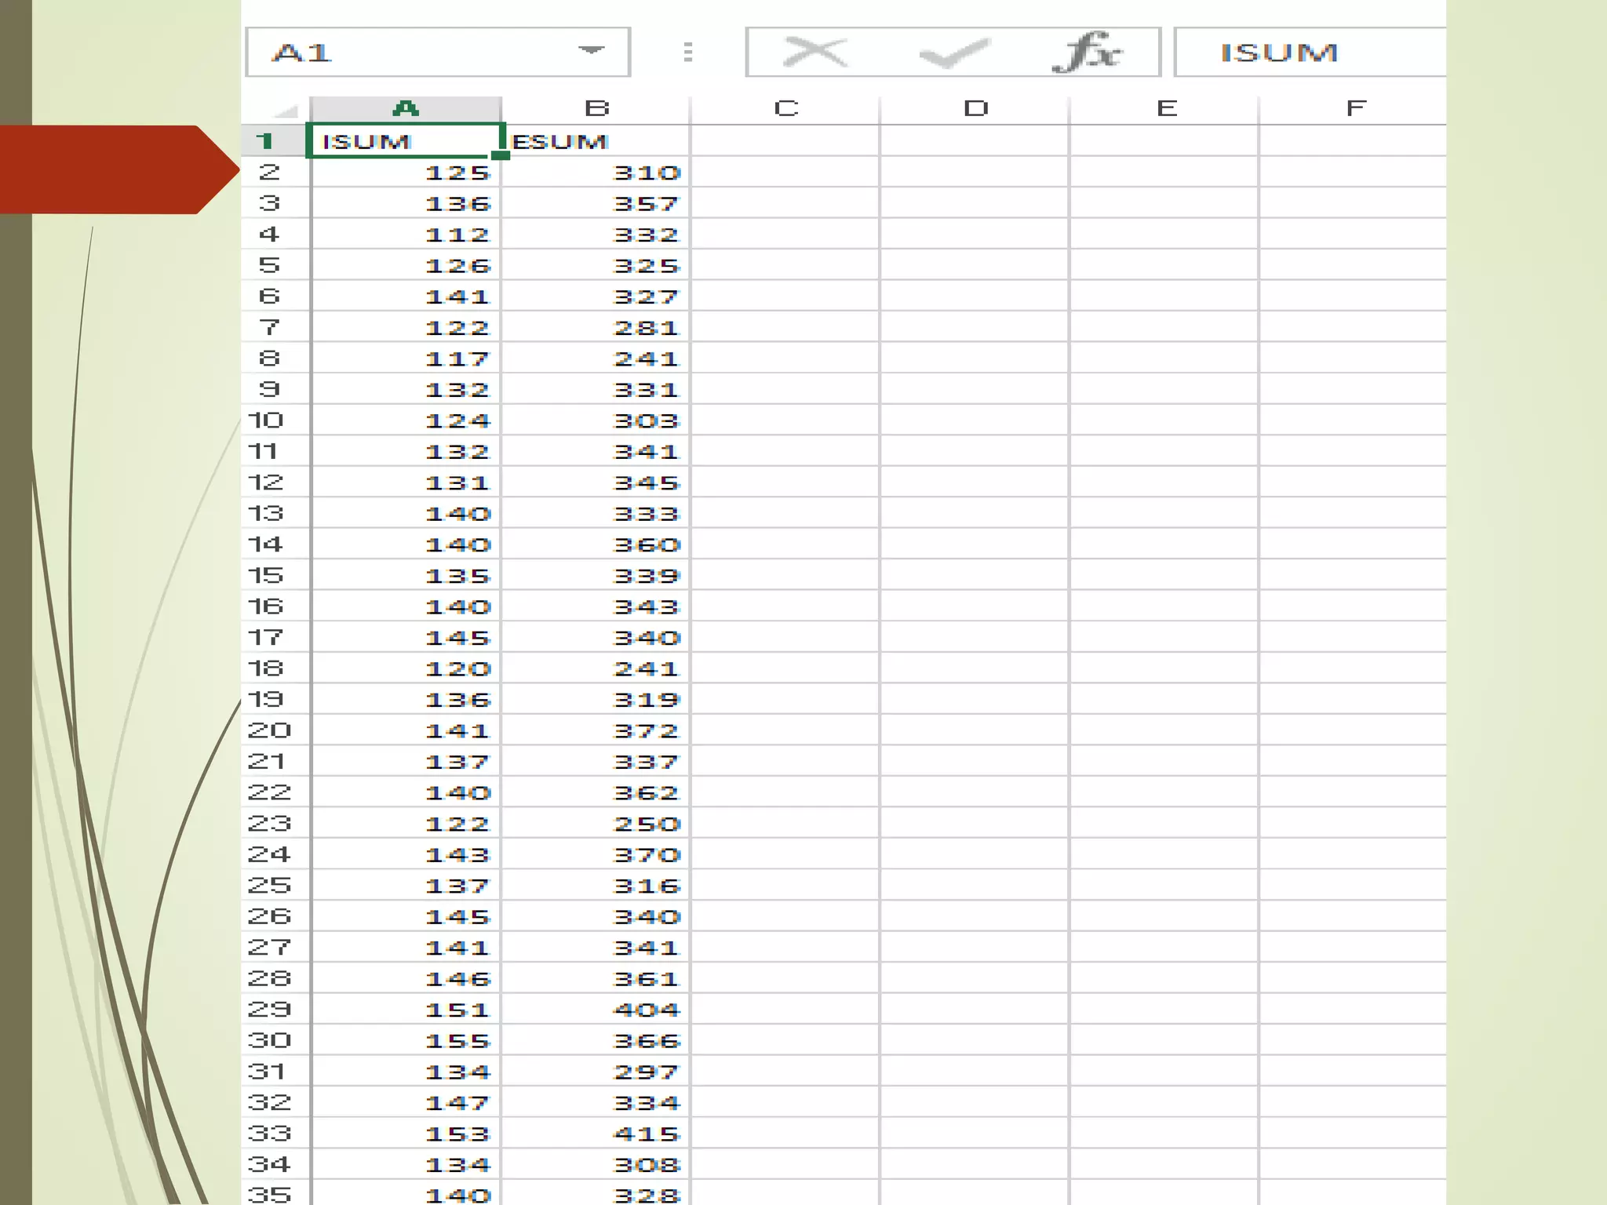Viewport: 1607px width, 1205px height.
Task: Click the formula bar resize dots
Action: pos(688,53)
